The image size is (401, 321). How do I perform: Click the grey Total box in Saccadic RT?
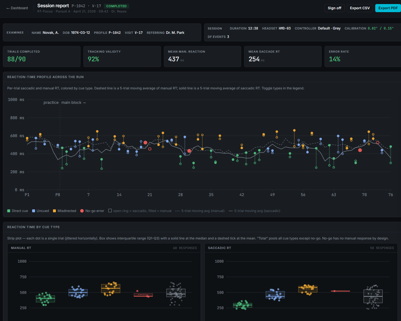373,296
